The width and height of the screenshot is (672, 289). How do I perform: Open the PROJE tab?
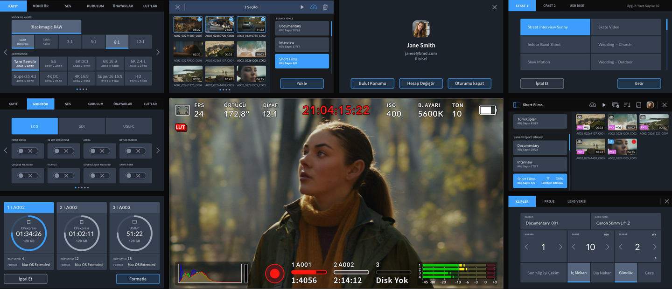click(x=549, y=201)
